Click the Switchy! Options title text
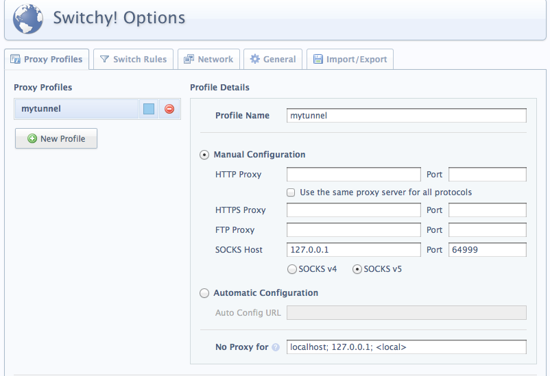The image size is (550, 376). pyautogui.click(x=119, y=18)
